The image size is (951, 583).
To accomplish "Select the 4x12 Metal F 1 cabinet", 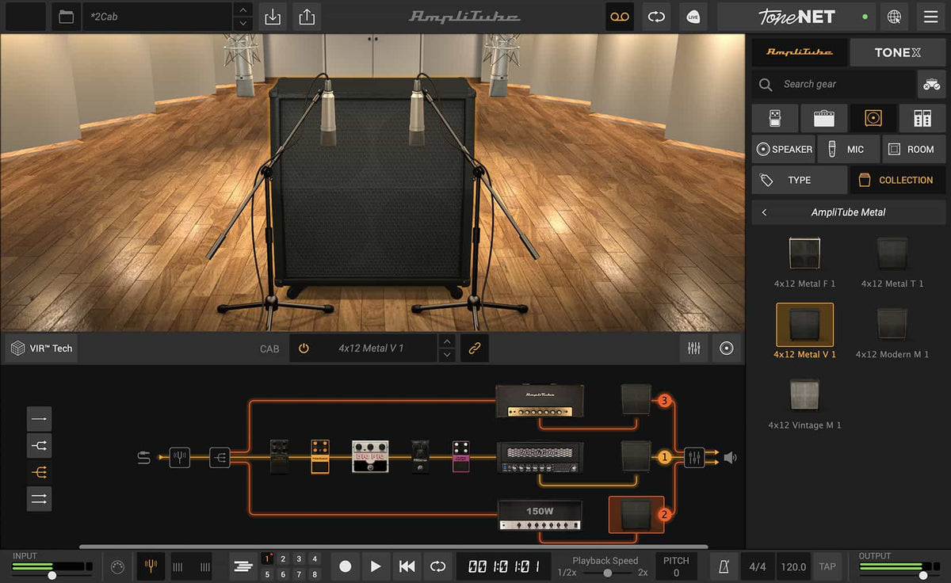I will coord(804,261).
